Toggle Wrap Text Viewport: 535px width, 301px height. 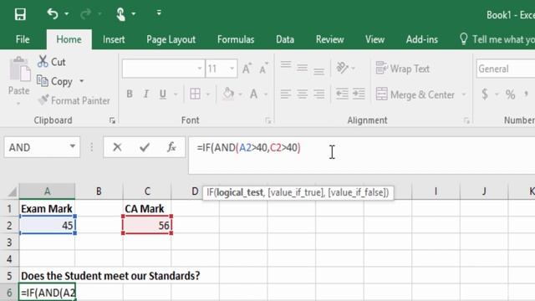(403, 69)
